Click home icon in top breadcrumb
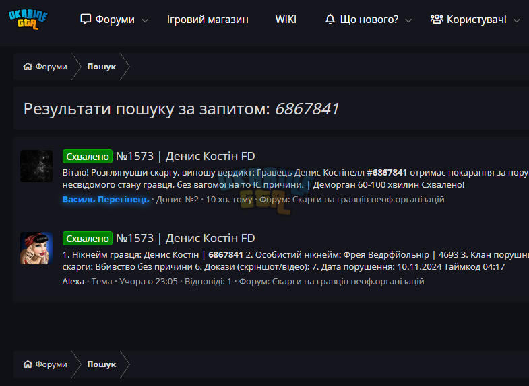 coord(28,67)
